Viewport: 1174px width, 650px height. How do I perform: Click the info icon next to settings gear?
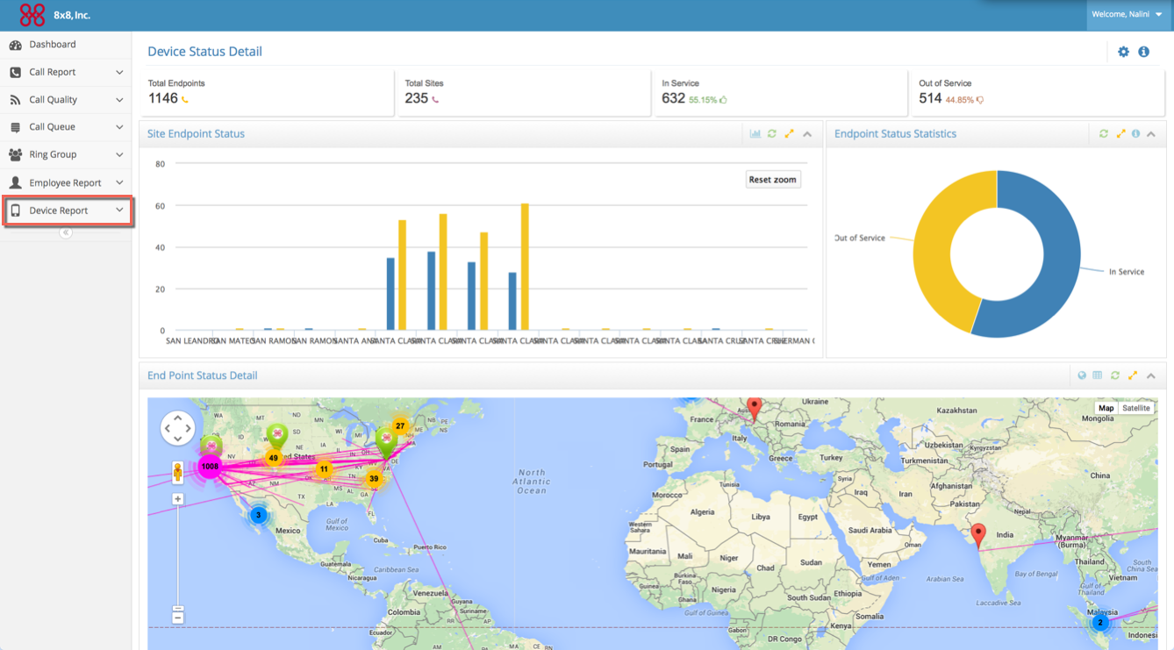coord(1143,52)
